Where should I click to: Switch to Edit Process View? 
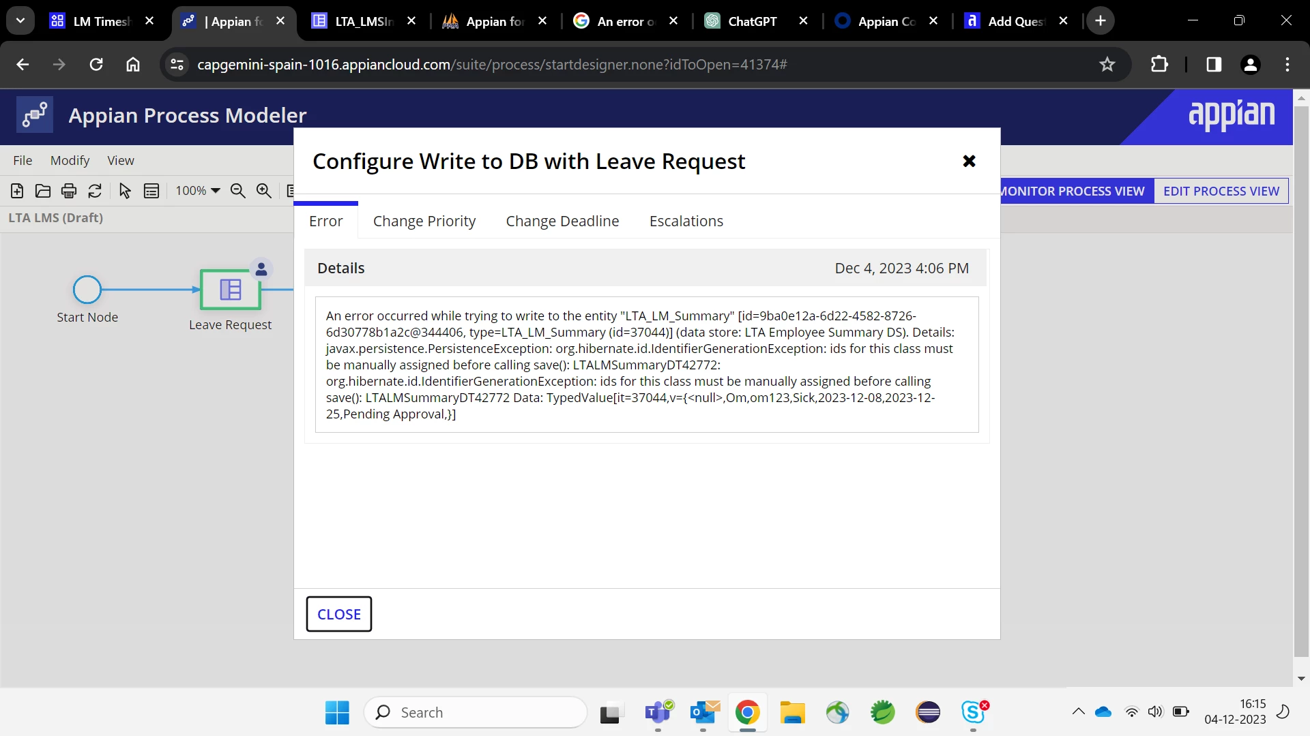(1221, 191)
